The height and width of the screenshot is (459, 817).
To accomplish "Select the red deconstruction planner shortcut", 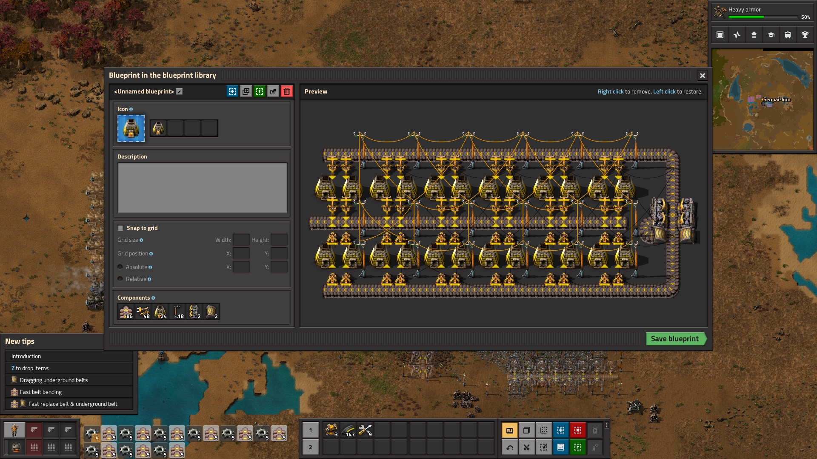I will [x=578, y=430].
